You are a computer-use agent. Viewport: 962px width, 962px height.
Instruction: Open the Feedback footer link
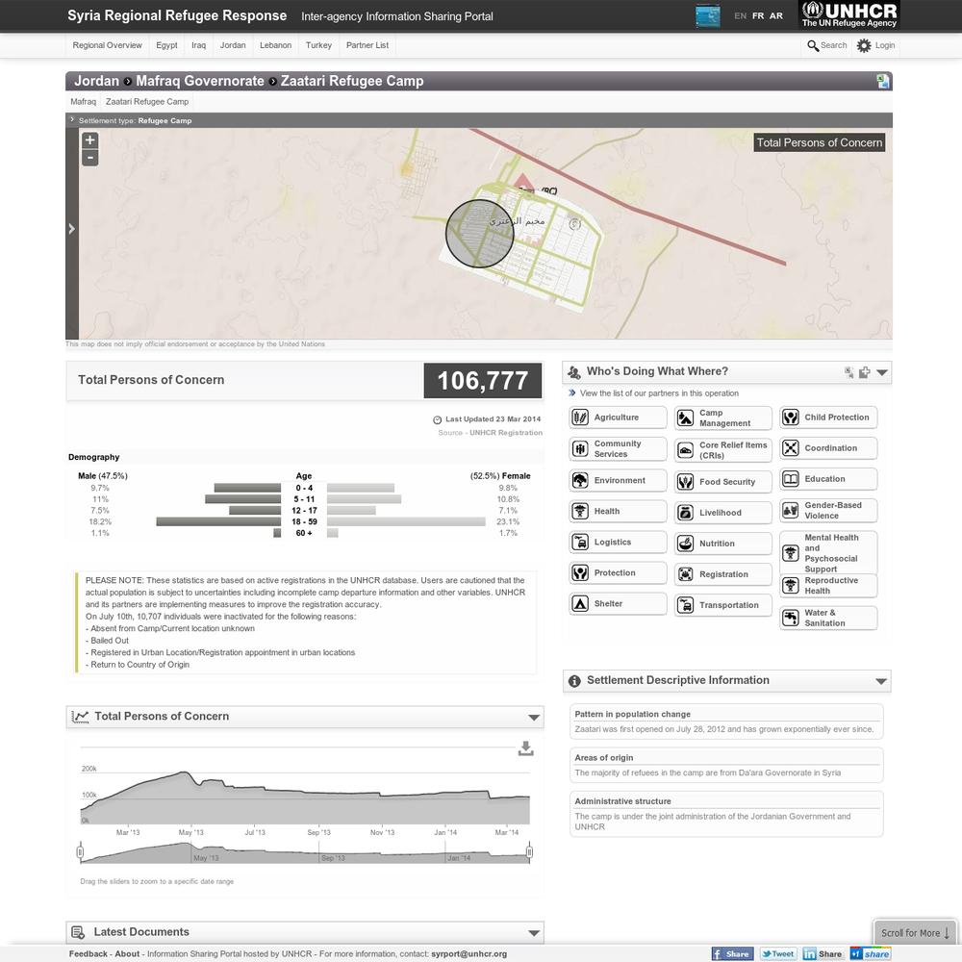tap(88, 954)
